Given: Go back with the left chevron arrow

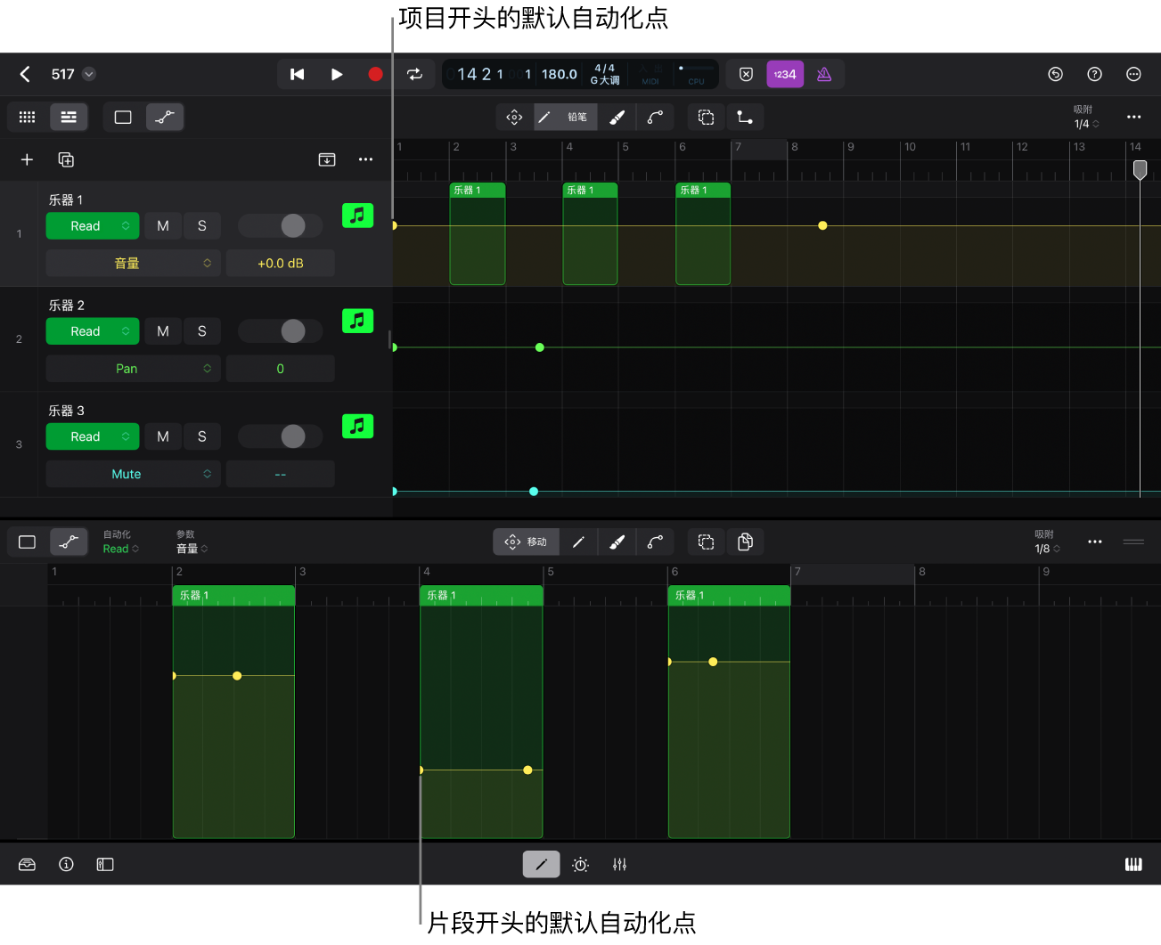Looking at the screenshot, I should 25,74.
